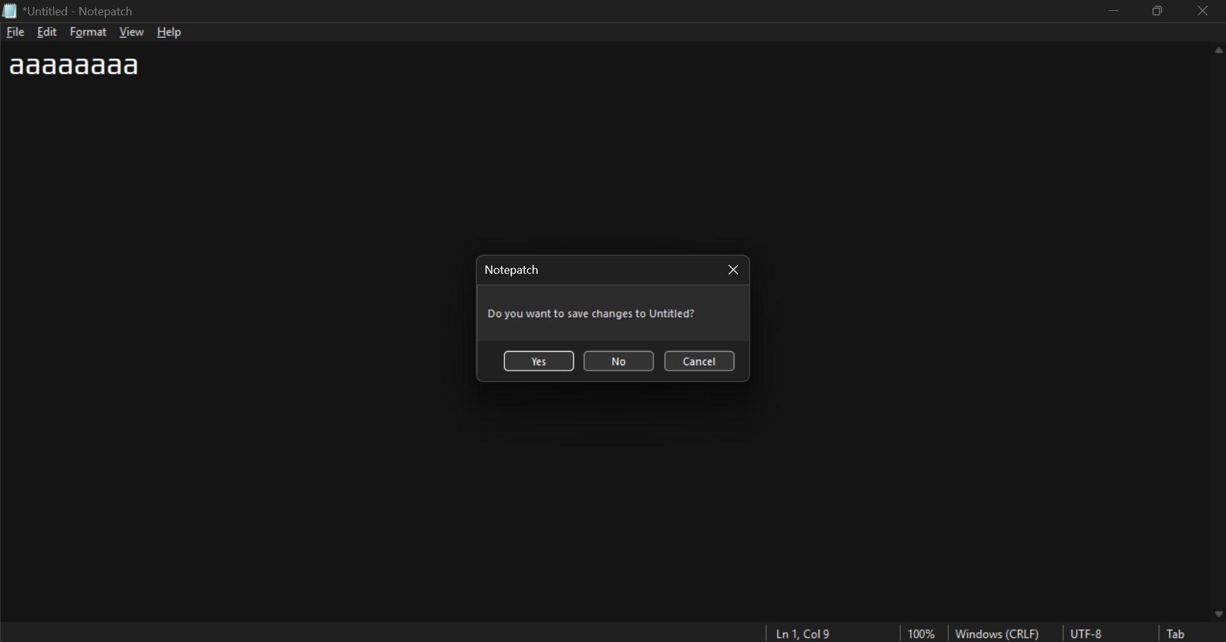Open the Format menu
The height and width of the screenshot is (642, 1226).
coord(88,32)
